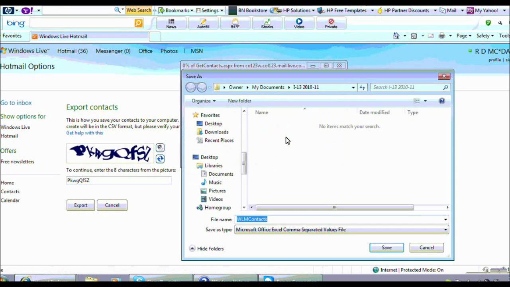
Task: Open the Stocks toolbar icon
Action: (267, 24)
